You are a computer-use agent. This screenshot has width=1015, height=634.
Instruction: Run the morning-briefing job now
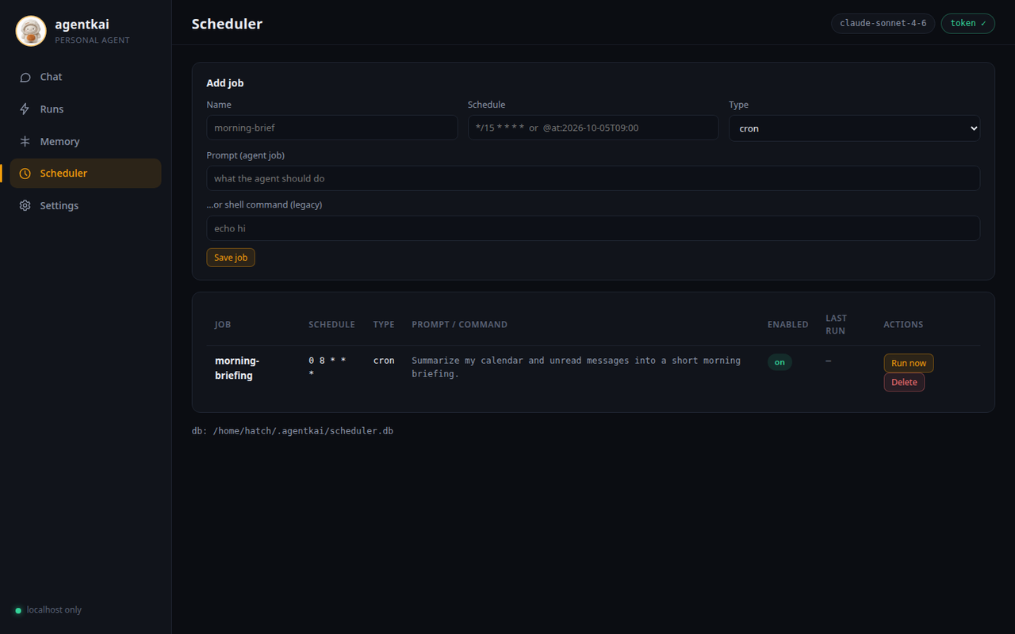click(x=909, y=363)
